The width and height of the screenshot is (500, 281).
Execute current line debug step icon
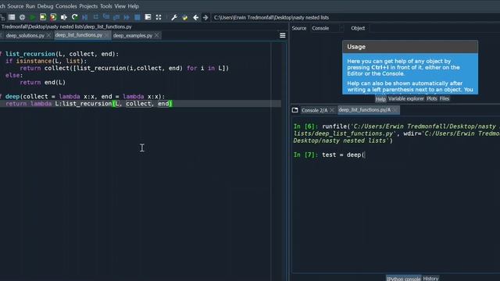point(95,17)
